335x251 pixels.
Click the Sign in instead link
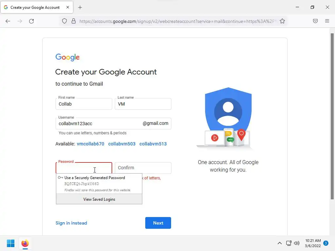click(x=71, y=223)
